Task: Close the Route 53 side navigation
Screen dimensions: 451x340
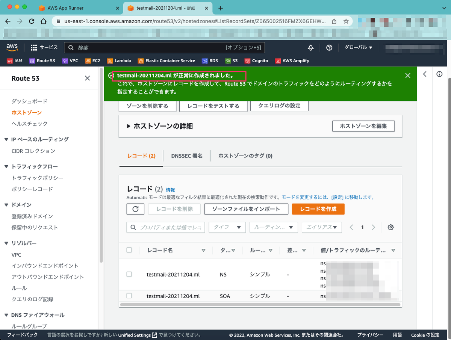Action: tap(87, 78)
